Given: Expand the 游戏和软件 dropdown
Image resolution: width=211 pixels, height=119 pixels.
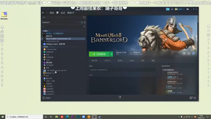Looking at the screenshot, I should tap(78, 22).
